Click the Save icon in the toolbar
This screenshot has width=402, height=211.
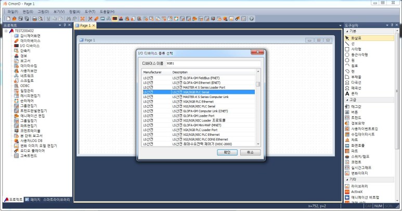[x=20, y=19]
